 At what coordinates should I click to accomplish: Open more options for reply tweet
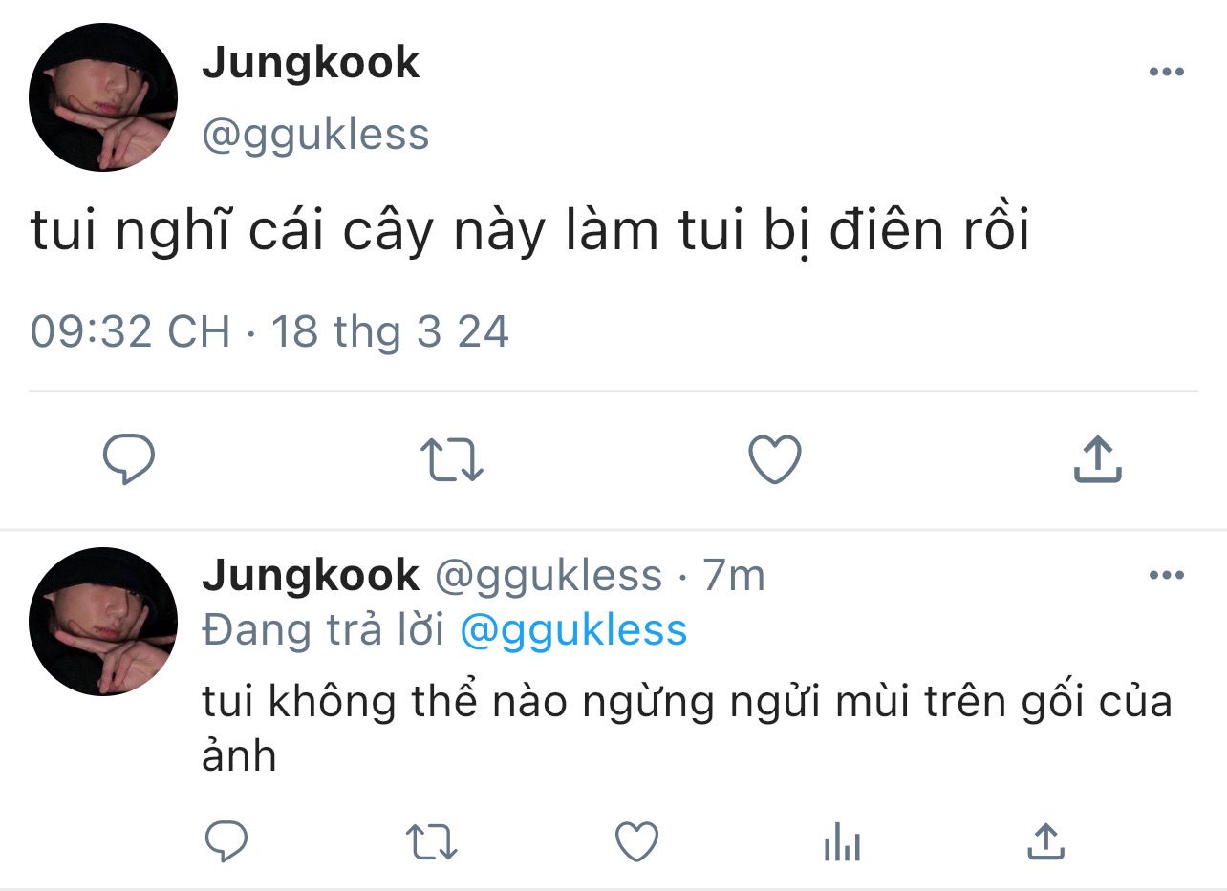(x=1166, y=575)
